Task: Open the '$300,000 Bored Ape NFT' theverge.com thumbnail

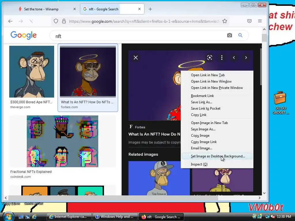Action: click(x=32, y=72)
